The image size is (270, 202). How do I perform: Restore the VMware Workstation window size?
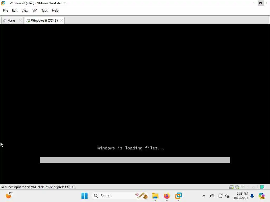pos(260,3)
